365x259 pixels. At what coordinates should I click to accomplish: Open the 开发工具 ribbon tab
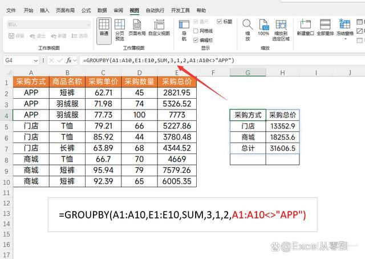click(x=180, y=10)
